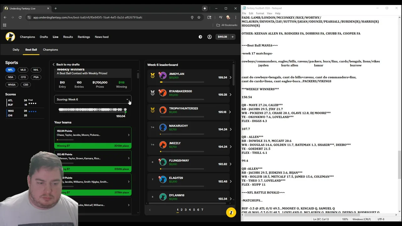Open Chrome profile avatar
The height and width of the screenshot is (226, 402).
pyautogui.click(x=228, y=17)
